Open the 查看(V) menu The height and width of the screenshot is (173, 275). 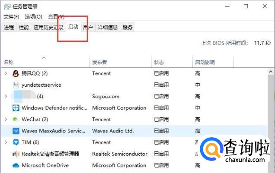(x=56, y=17)
